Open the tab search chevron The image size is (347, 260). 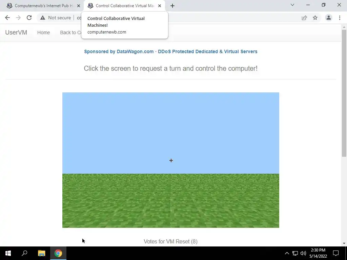pyautogui.click(x=292, y=5)
